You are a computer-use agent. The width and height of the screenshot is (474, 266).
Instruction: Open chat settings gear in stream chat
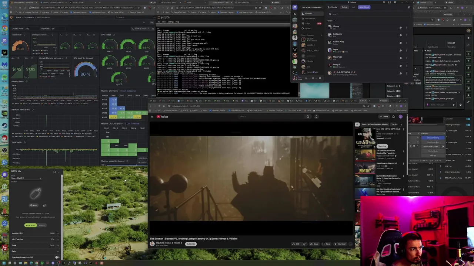click(x=460, y=105)
